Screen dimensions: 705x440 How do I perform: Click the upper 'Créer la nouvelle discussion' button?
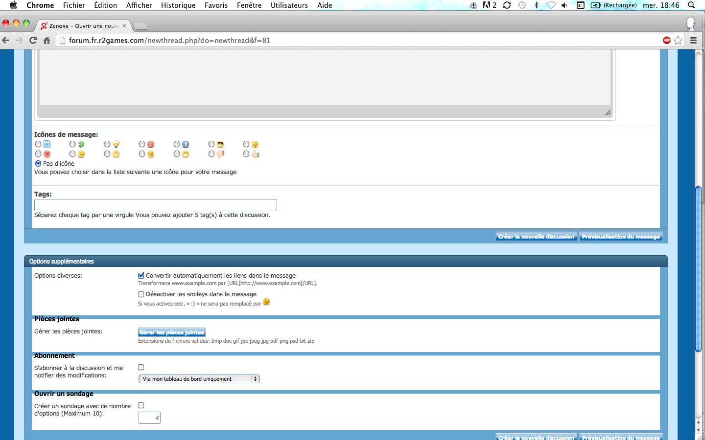coord(536,237)
